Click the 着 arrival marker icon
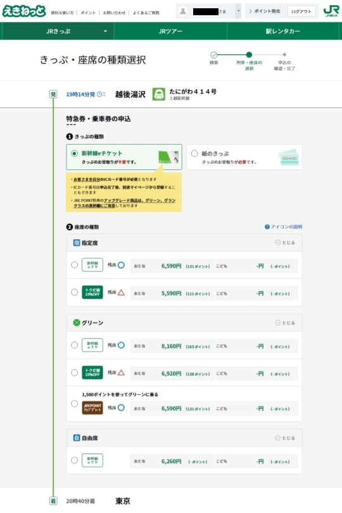This screenshot has width=342, height=513. (53, 501)
